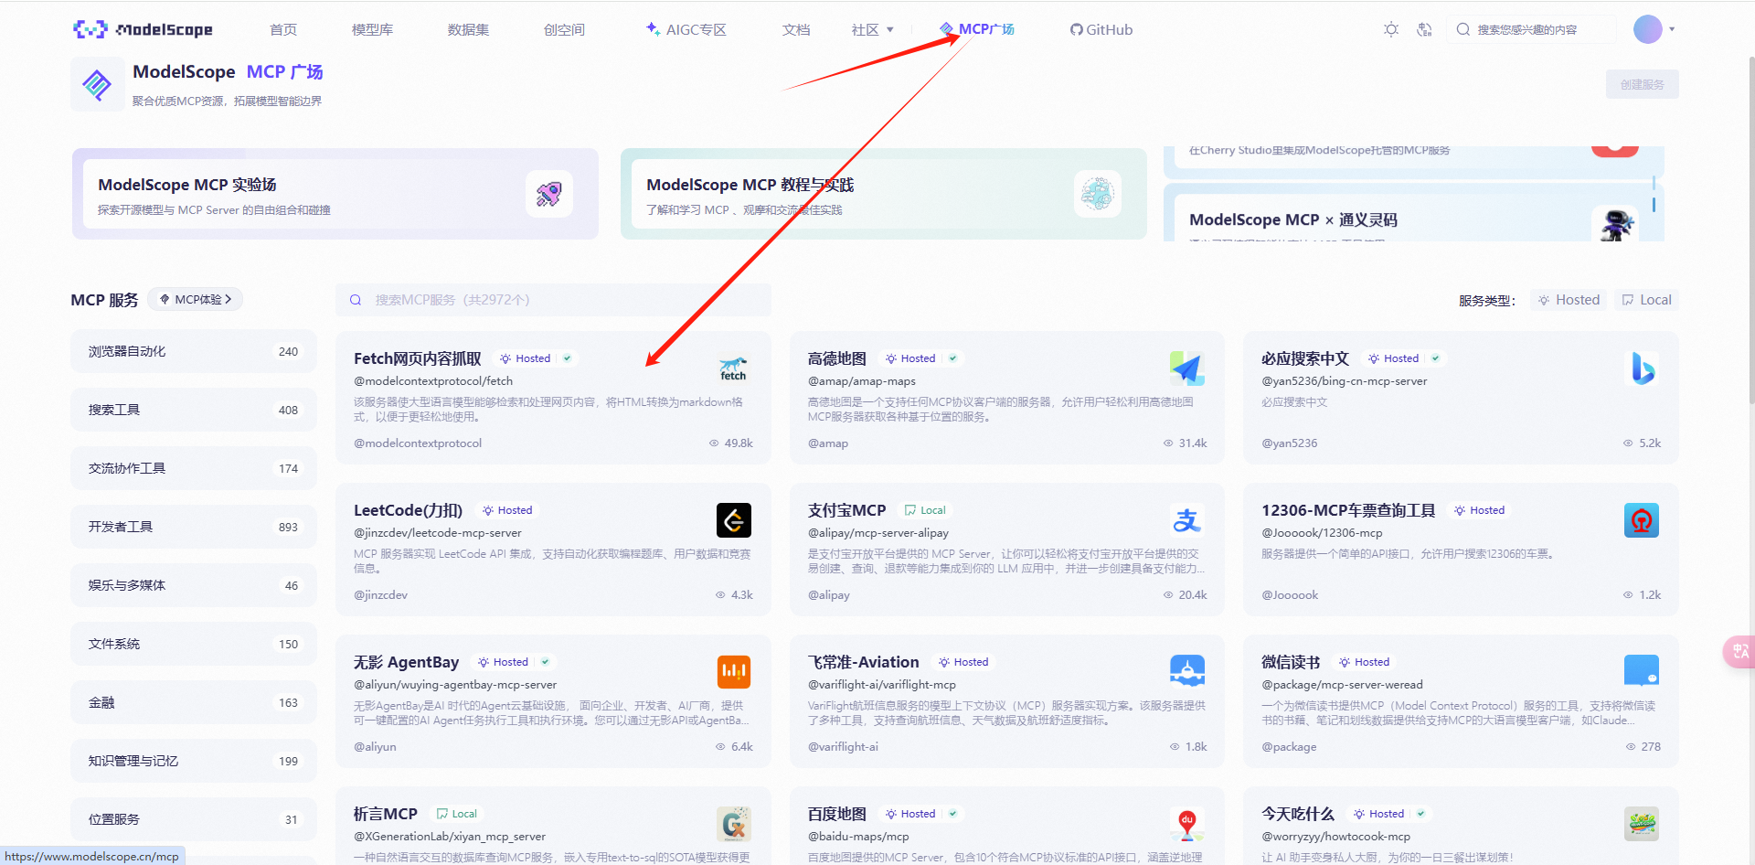The image size is (1755, 865).
Task: Click the search magnifier icon in MCP search box
Action: coord(356,300)
